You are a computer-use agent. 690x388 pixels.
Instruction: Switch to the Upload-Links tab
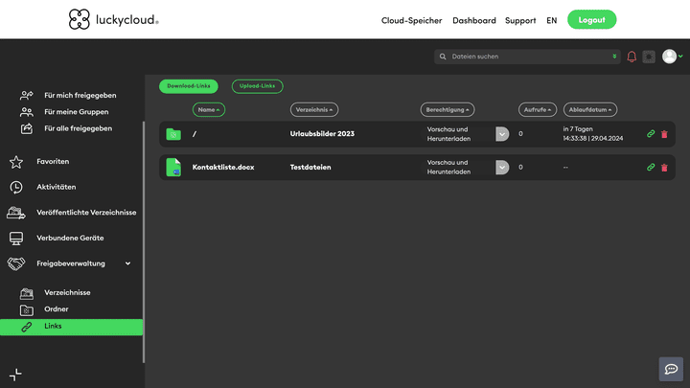(x=257, y=86)
